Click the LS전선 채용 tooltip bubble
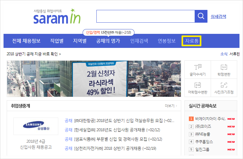The width and height of the screenshot is (243, 159). (x=109, y=33)
